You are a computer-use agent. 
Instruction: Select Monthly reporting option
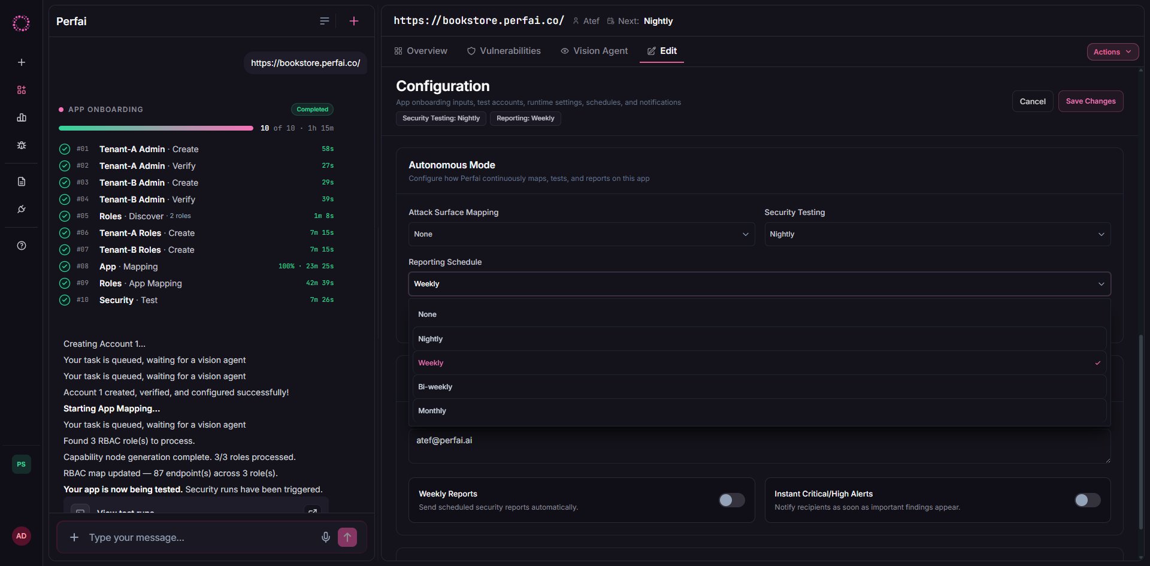click(x=759, y=411)
